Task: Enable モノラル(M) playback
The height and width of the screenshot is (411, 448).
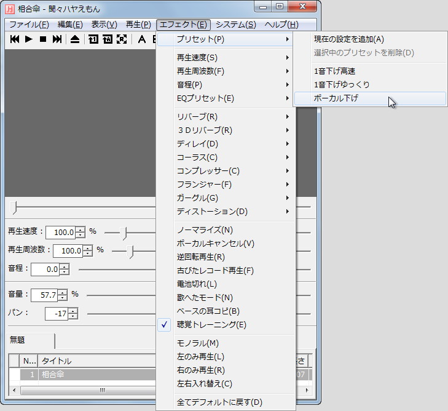Action: click(226, 343)
